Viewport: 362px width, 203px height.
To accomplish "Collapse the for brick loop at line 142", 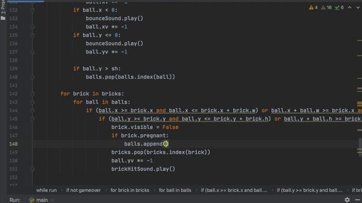I will pyautogui.click(x=32, y=94).
